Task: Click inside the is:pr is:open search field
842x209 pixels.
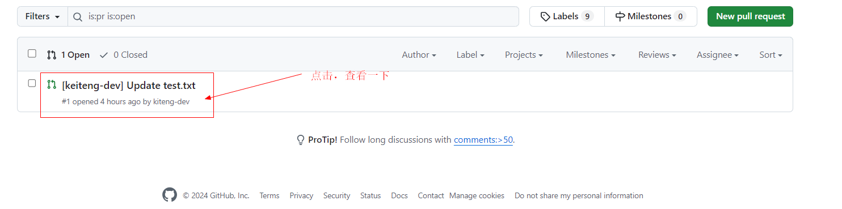Action: tap(293, 16)
